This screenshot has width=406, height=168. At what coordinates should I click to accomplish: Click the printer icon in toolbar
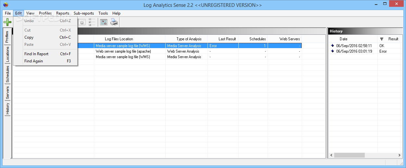click(x=114, y=22)
